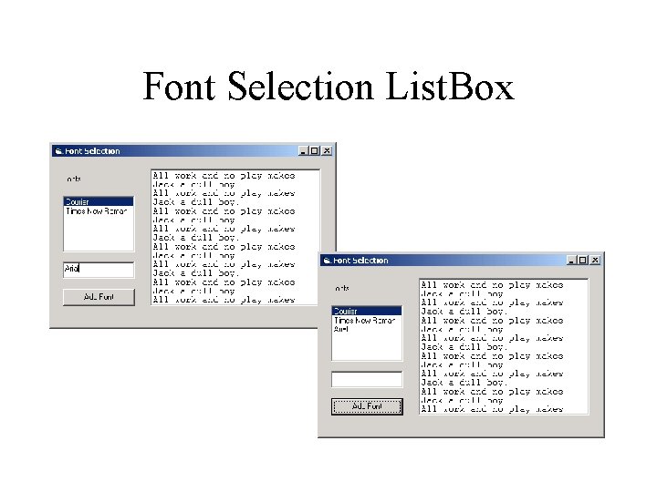Click Add Font button in front window

click(367, 406)
